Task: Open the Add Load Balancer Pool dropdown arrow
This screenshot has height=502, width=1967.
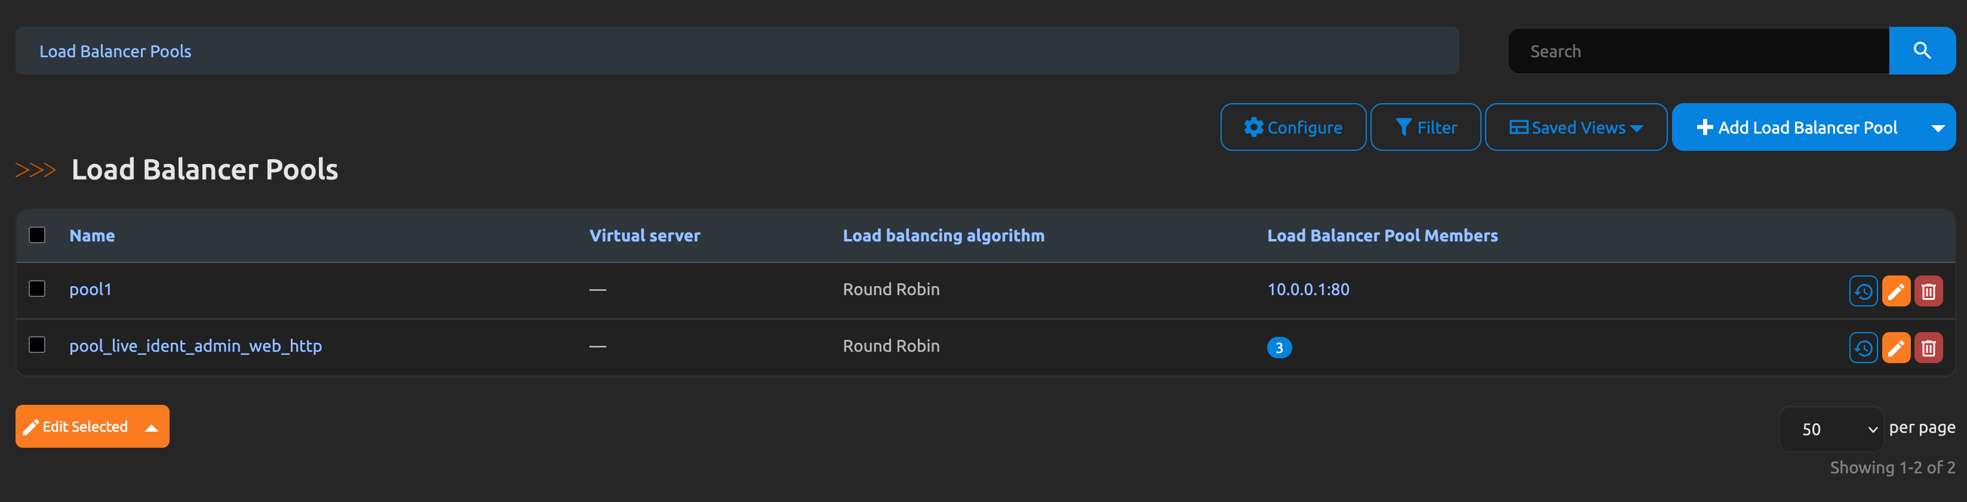Action: coord(1937,128)
